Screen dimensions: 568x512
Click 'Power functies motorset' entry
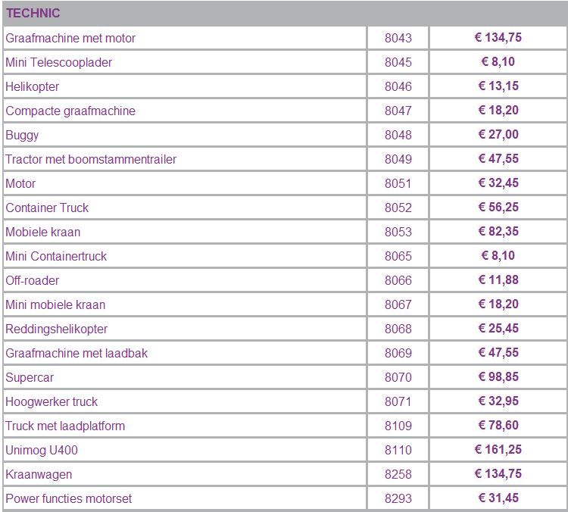(69, 499)
